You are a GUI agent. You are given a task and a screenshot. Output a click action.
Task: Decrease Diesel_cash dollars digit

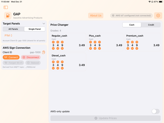[x=53, y=68]
